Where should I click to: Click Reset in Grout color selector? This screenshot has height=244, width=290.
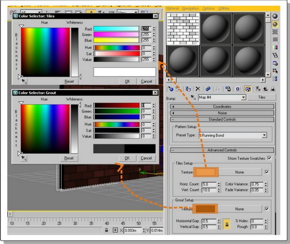(x=69, y=158)
